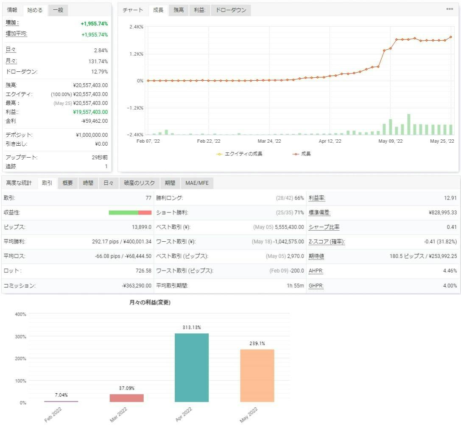Screen dimensions: 461x429
Task: Open the three-dot chart options menu
Action: pyautogui.click(x=450, y=9)
